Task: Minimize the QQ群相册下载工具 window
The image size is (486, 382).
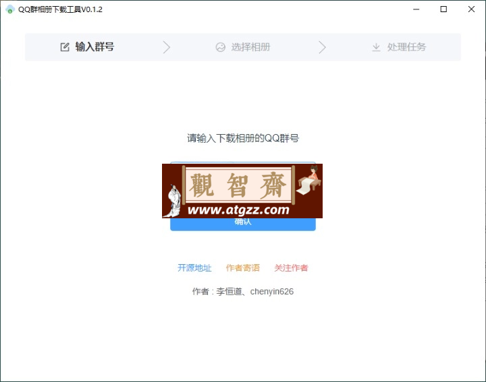Action: tap(416, 9)
